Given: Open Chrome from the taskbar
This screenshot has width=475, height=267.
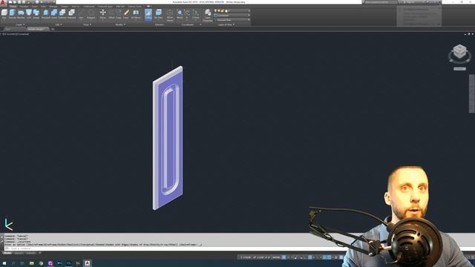Looking at the screenshot, I should (41, 263).
